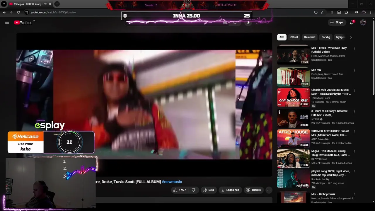Viewport: 375px width, 211px height.
Task: Click the install app icon in address bar
Action: pyautogui.click(x=316, y=12)
